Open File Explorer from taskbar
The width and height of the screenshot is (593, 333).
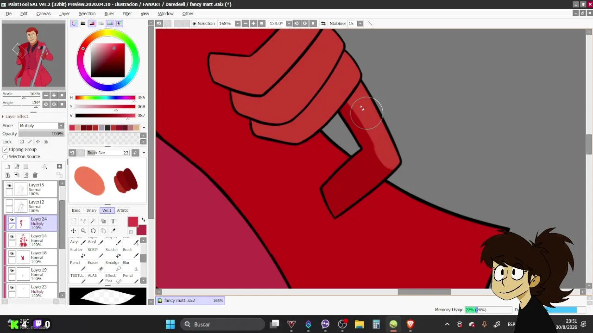(x=359, y=324)
